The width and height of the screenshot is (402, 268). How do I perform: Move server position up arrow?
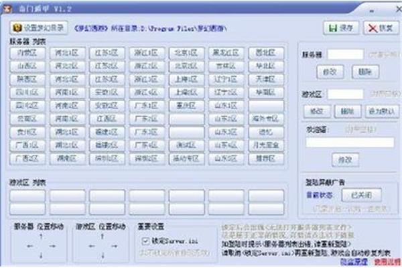coord(41,237)
